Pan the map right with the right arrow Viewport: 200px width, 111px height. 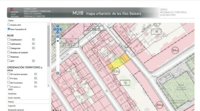[61, 29]
